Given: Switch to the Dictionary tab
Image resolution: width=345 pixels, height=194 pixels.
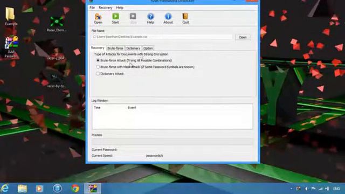Looking at the screenshot, I should click(133, 48).
